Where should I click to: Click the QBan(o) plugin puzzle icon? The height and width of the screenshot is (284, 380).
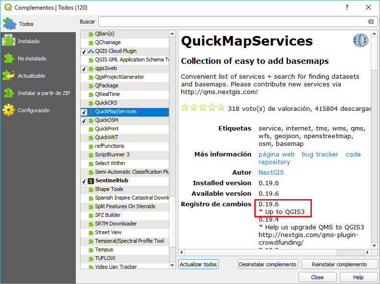point(91,34)
